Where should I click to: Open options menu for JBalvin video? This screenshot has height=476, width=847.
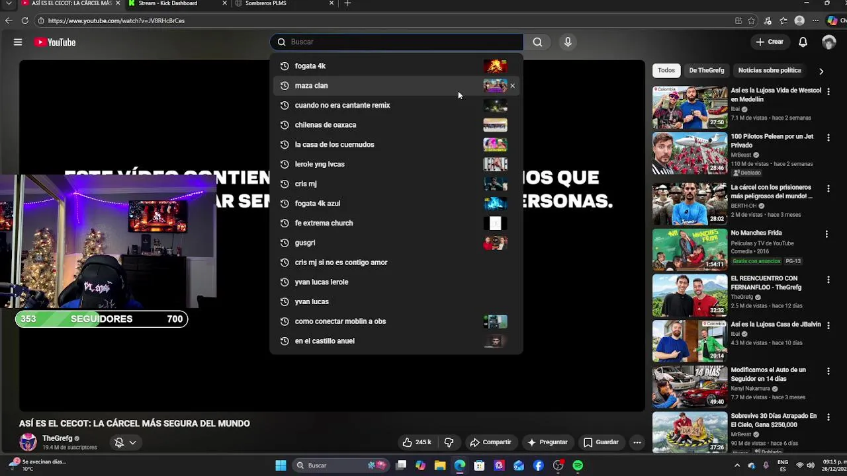(x=828, y=325)
